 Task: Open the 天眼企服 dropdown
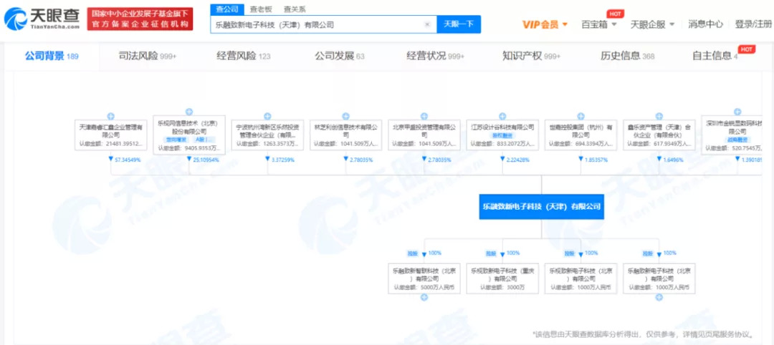coord(652,24)
